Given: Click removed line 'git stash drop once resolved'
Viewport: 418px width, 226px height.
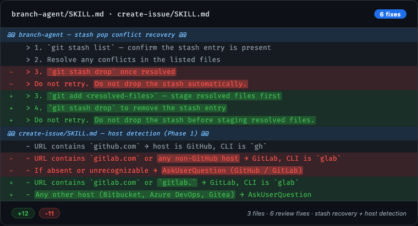Looking at the screenshot, I should [209, 72].
